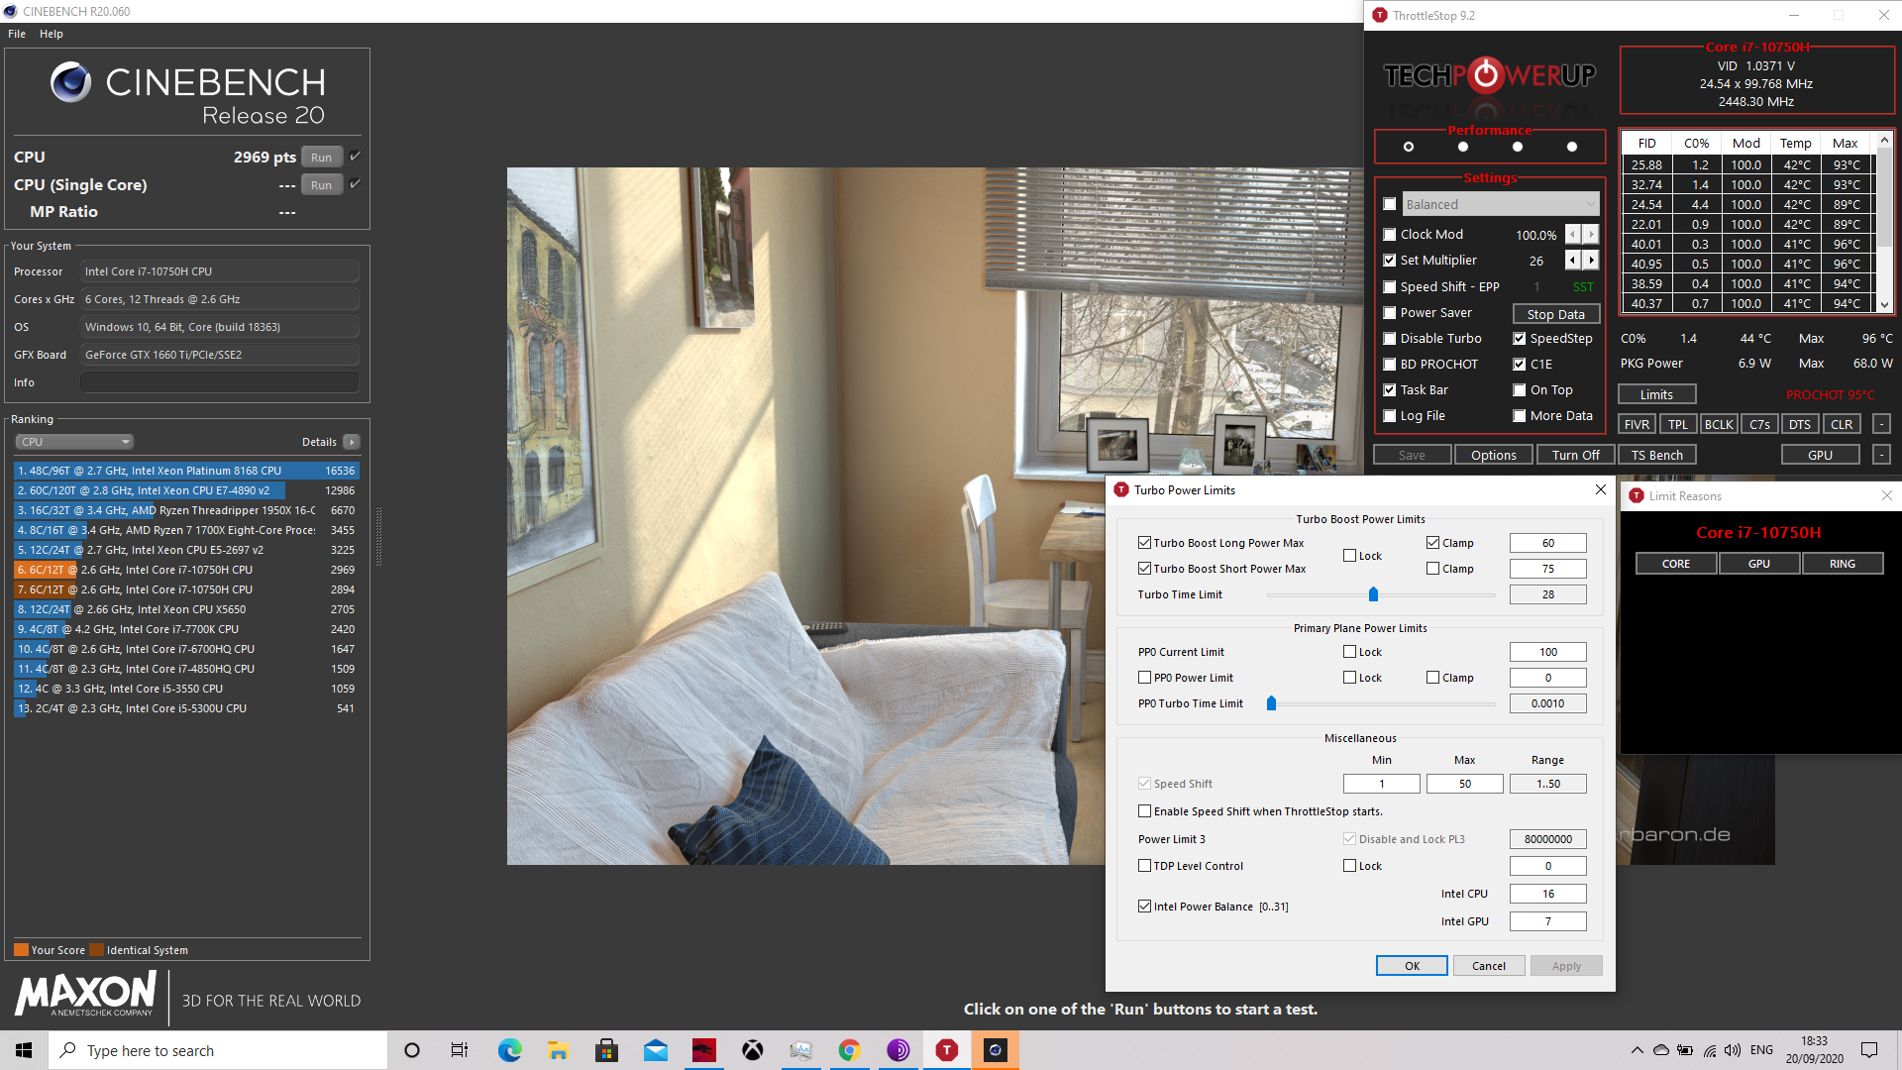The height and width of the screenshot is (1070, 1902).
Task: Increase Set Multiplier with right arrow
Action: pyautogui.click(x=1591, y=261)
